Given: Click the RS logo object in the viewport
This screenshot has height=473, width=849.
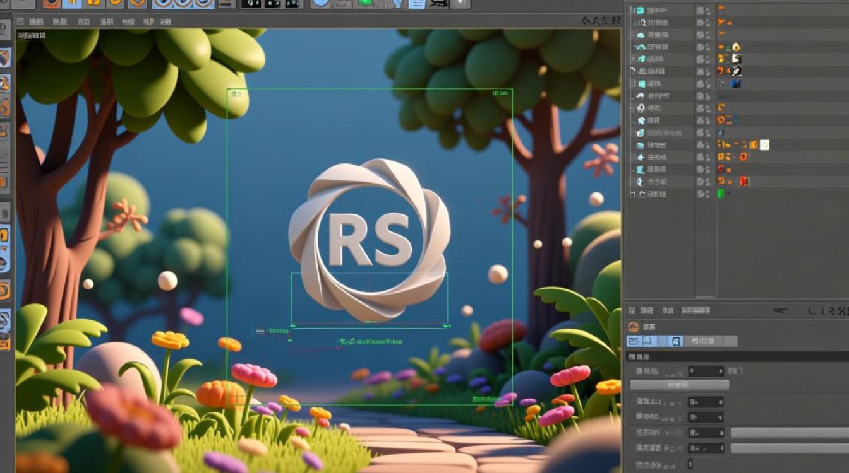Looking at the screenshot, I should tap(370, 240).
